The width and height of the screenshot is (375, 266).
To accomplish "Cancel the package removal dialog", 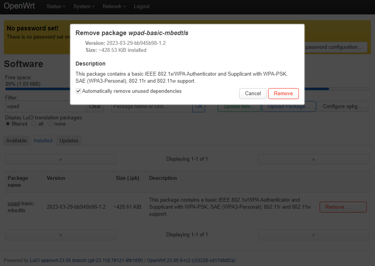I will pos(252,93).
